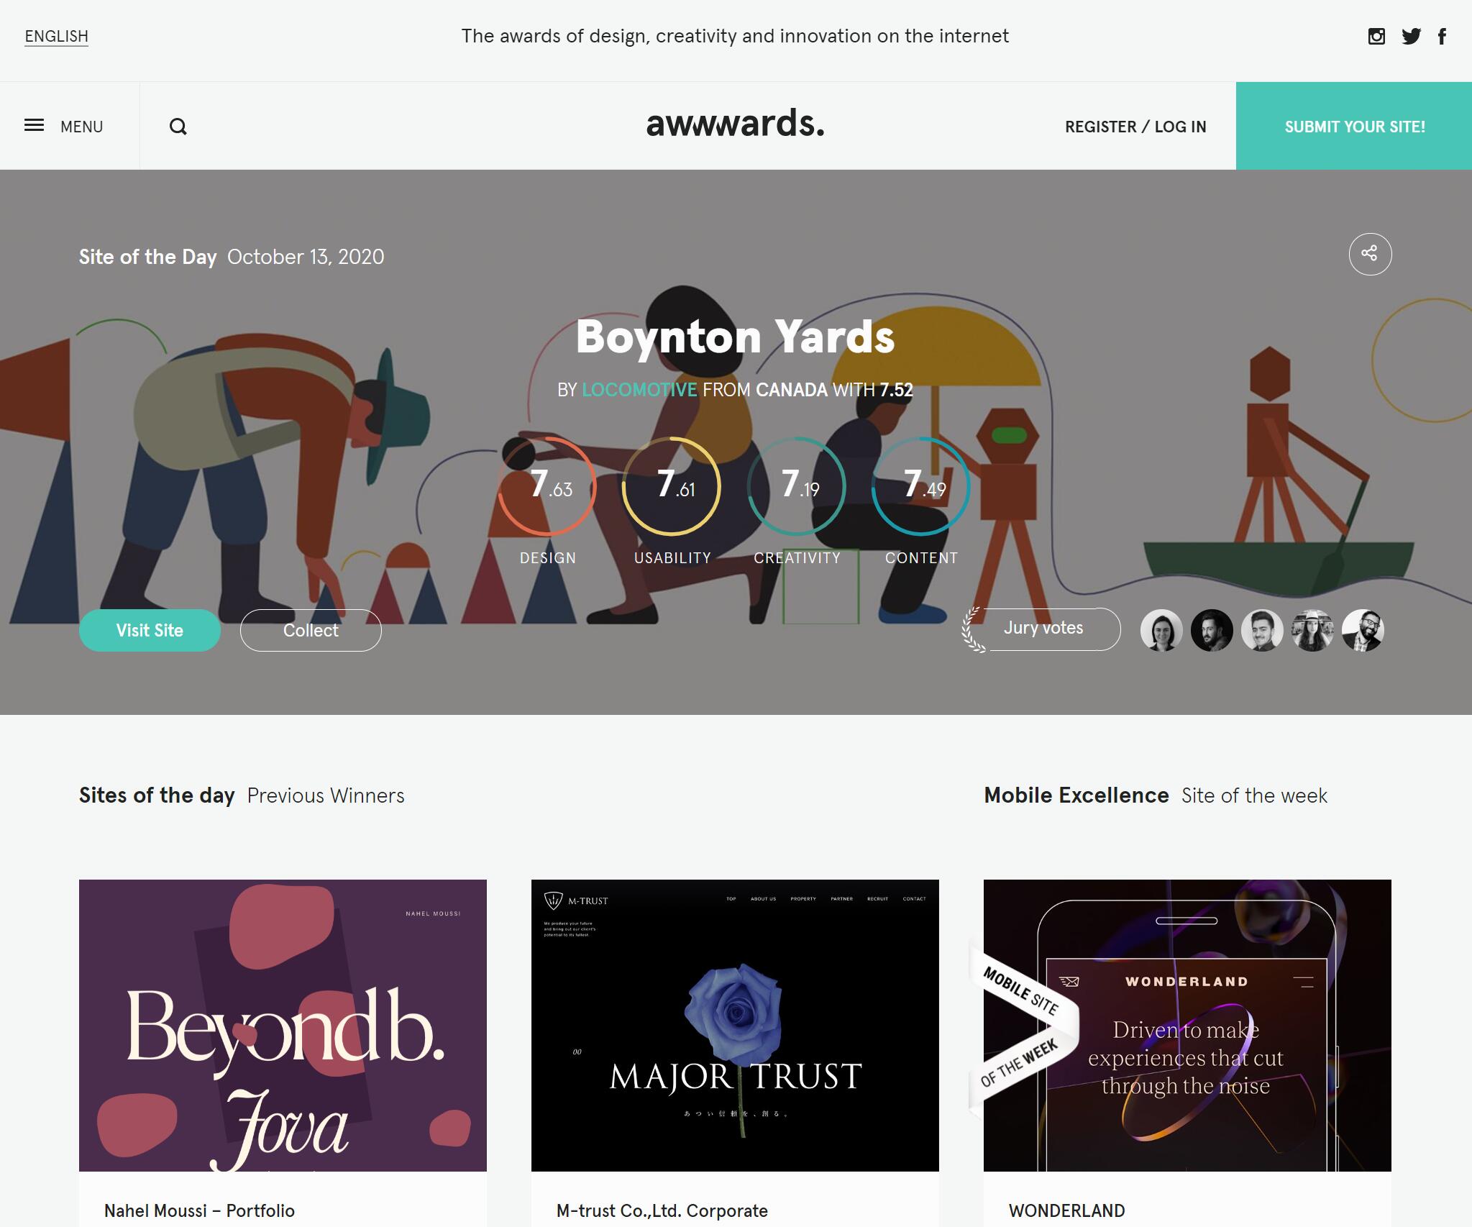Click the Instagram icon in header

(x=1378, y=35)
